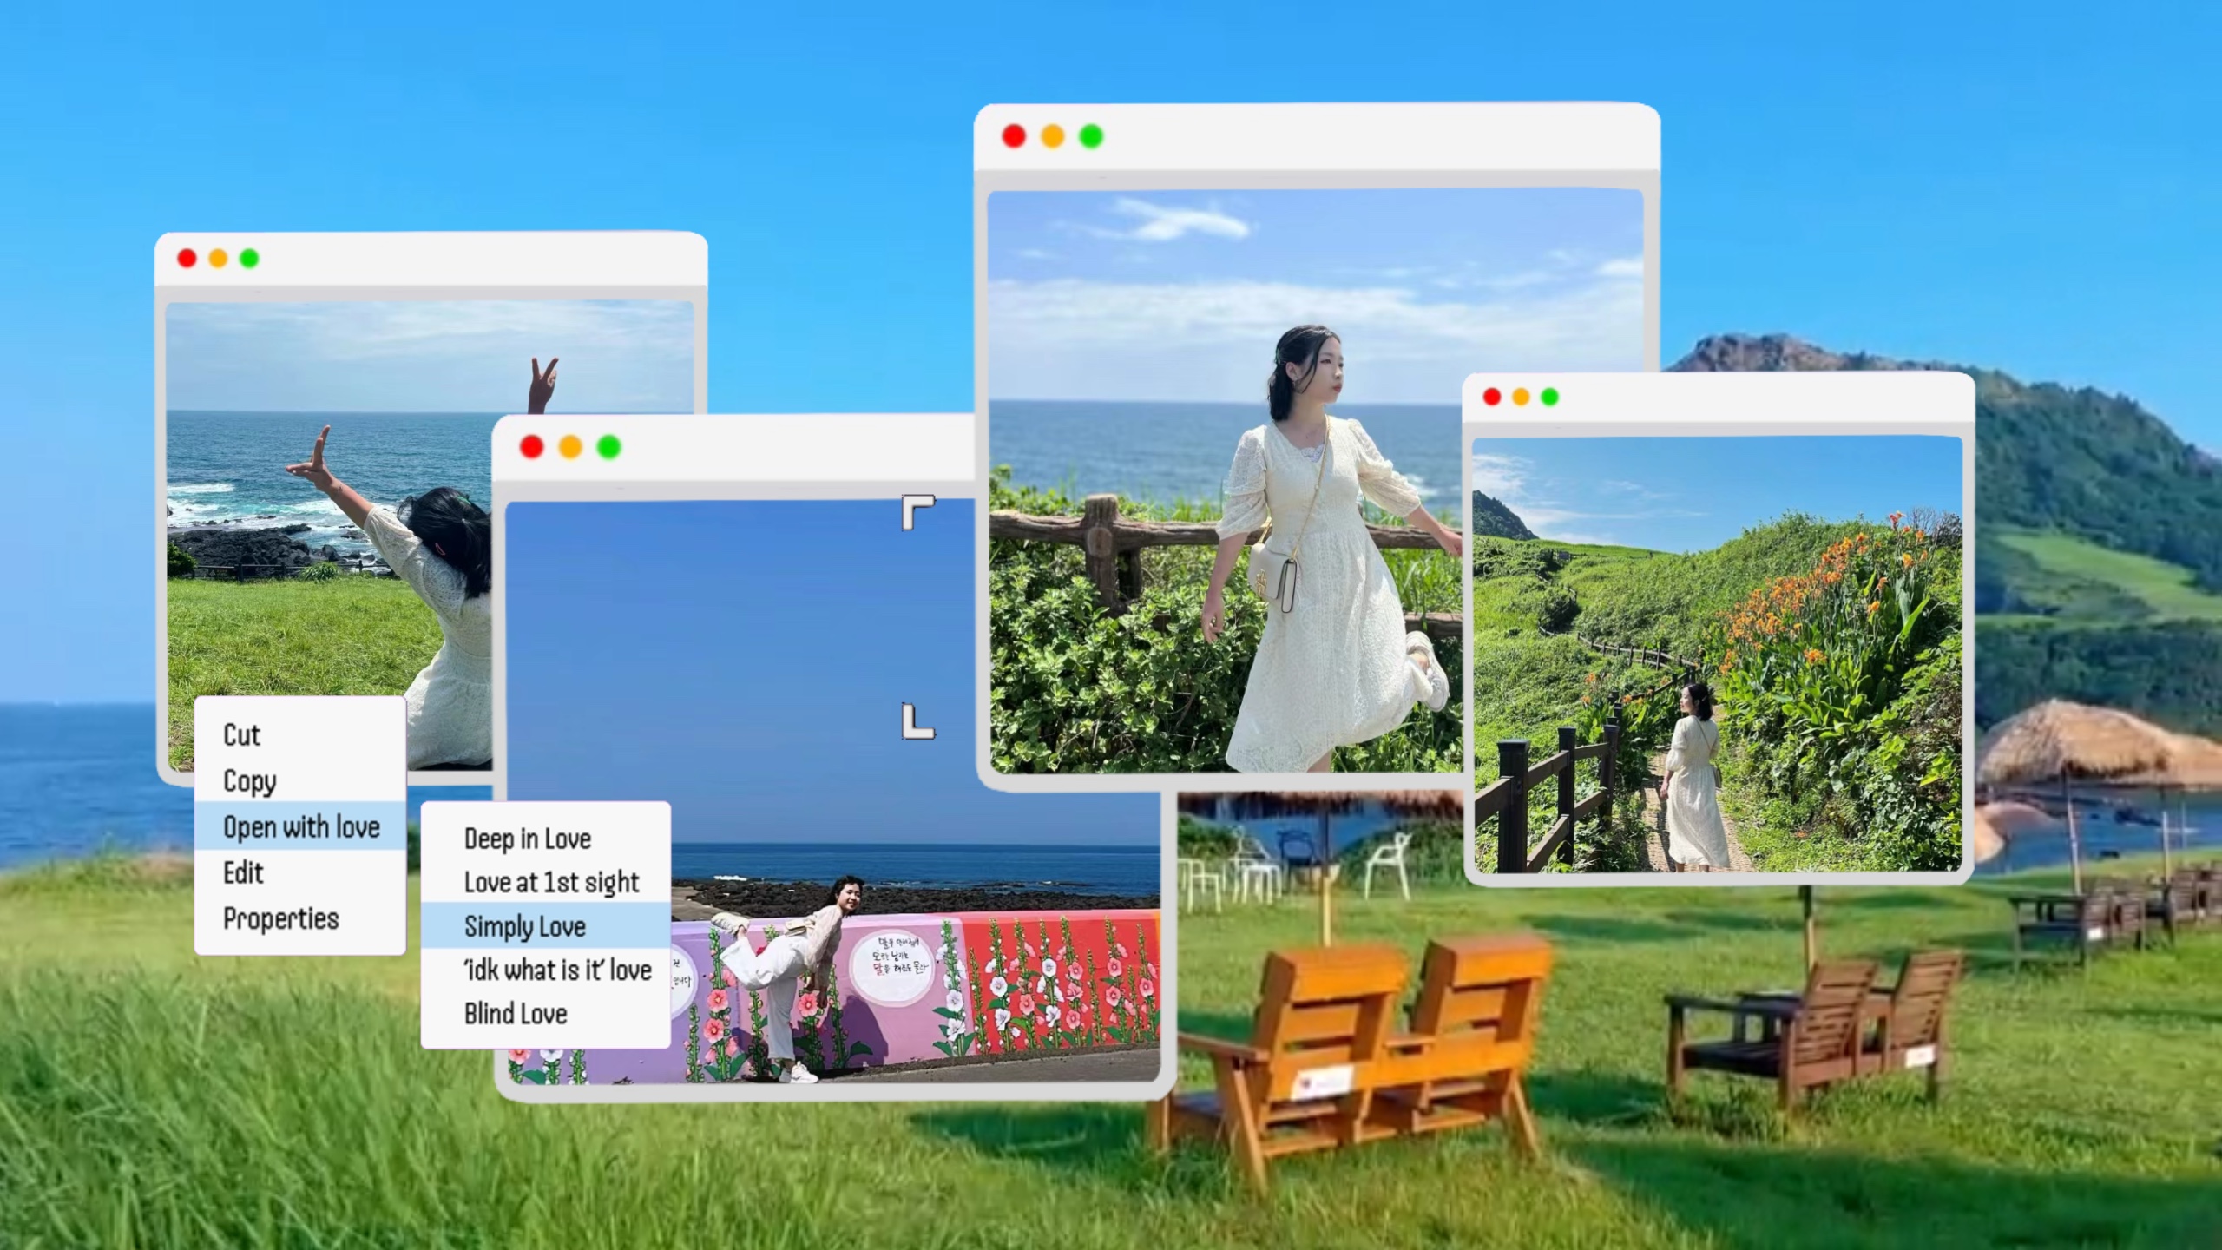This screenshot has width=2222, height=1250.
Task: Click the highlighted Simply Love item
Action: [x=525, y=926]
